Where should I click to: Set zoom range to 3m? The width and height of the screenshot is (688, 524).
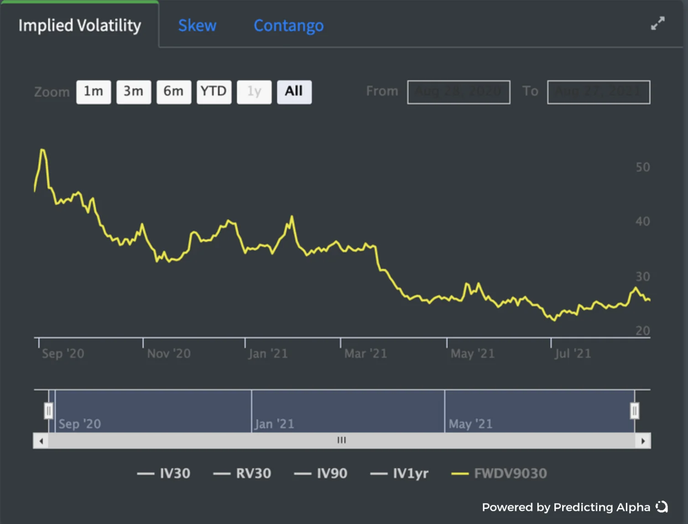134,92
